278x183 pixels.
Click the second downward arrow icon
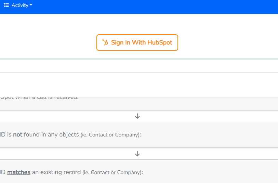pos(137,154)
